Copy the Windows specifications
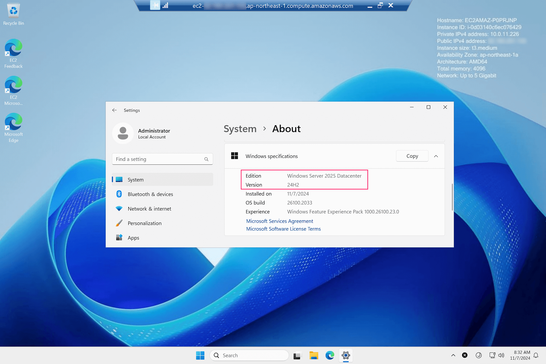Image resolution: width=546 pixels, height=364 pixels. tap(412, 156)
